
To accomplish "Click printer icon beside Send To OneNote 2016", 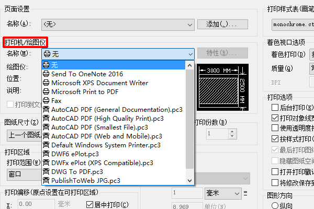I will pos(46,74).
